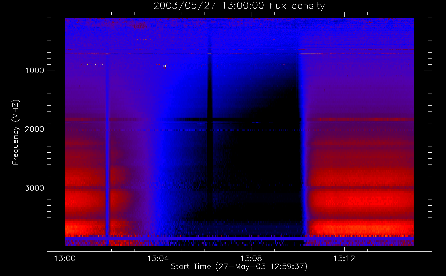Screen dimensions: 446x276
Task: Click the 1000 frequency tick label
Action: pyautogui.click(x=34, y=70)
